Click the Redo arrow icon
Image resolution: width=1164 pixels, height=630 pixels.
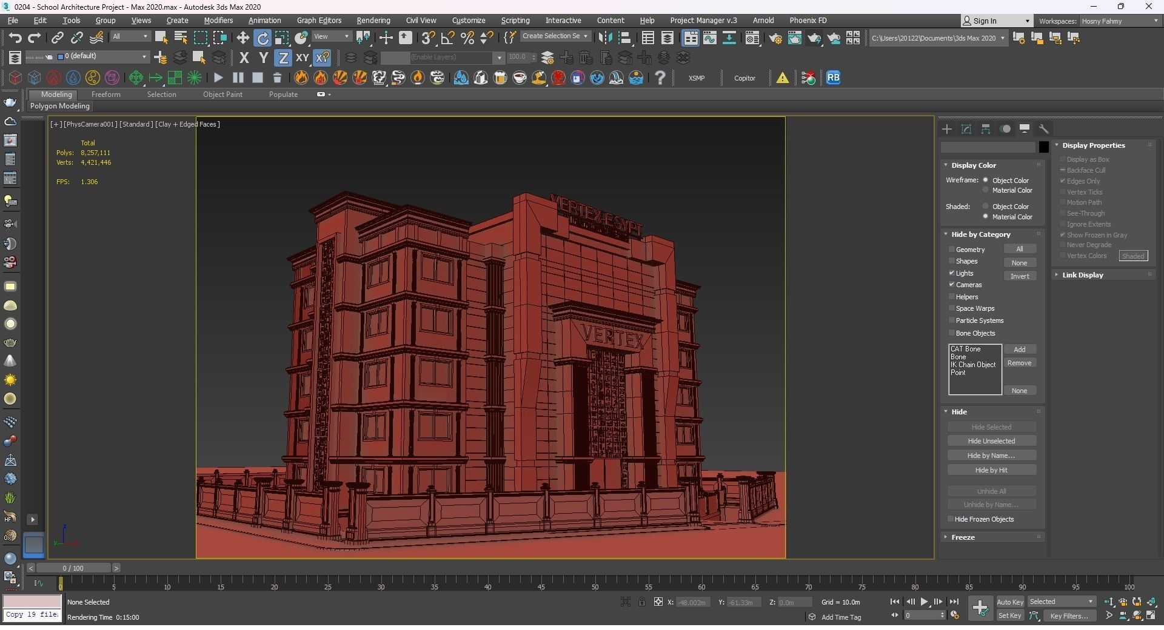[x=35, y=38]
